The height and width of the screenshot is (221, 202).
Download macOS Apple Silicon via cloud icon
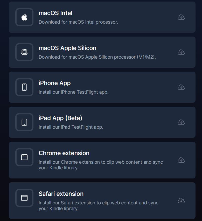(181, 52)
